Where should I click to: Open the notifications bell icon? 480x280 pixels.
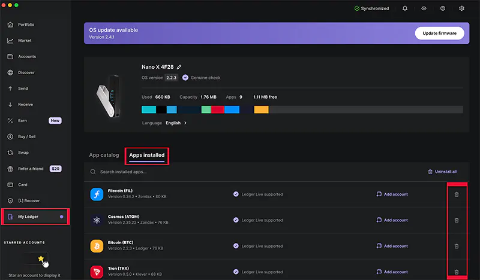click(x=405, y=8)
